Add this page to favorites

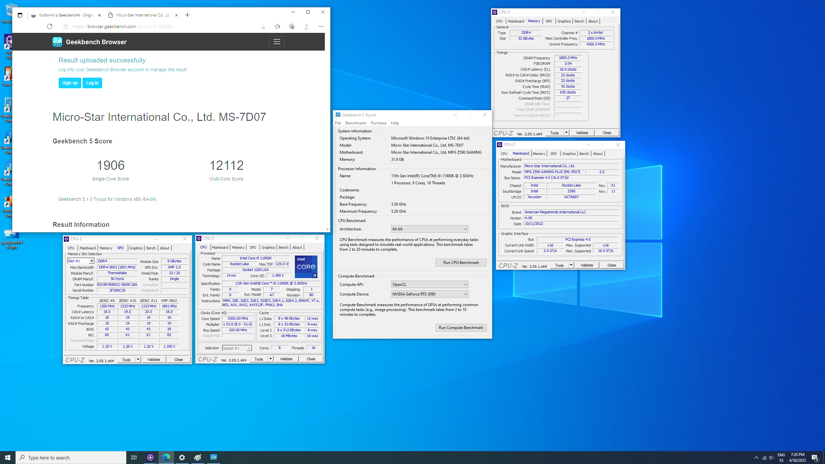(262, 26)
